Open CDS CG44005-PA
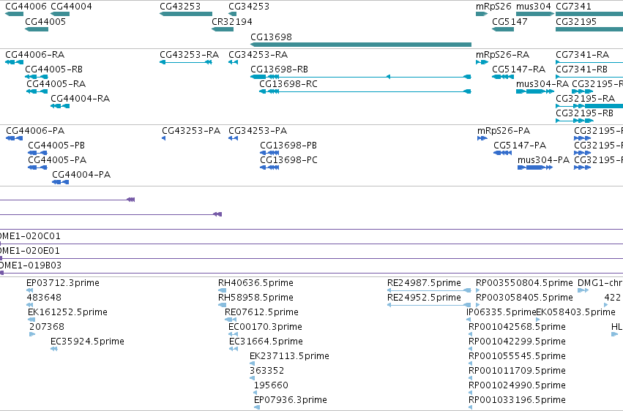Screen dimensions: 623x411 37,167
